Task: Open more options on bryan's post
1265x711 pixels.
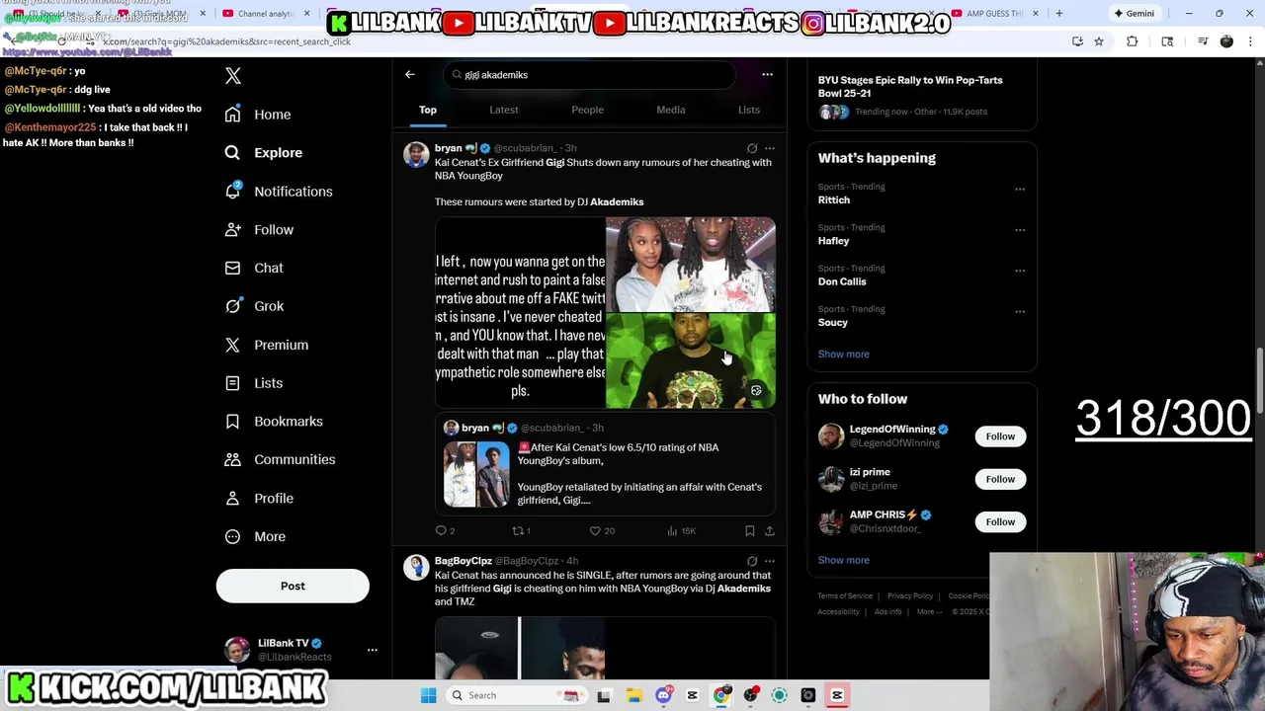Action: [770, 148]
